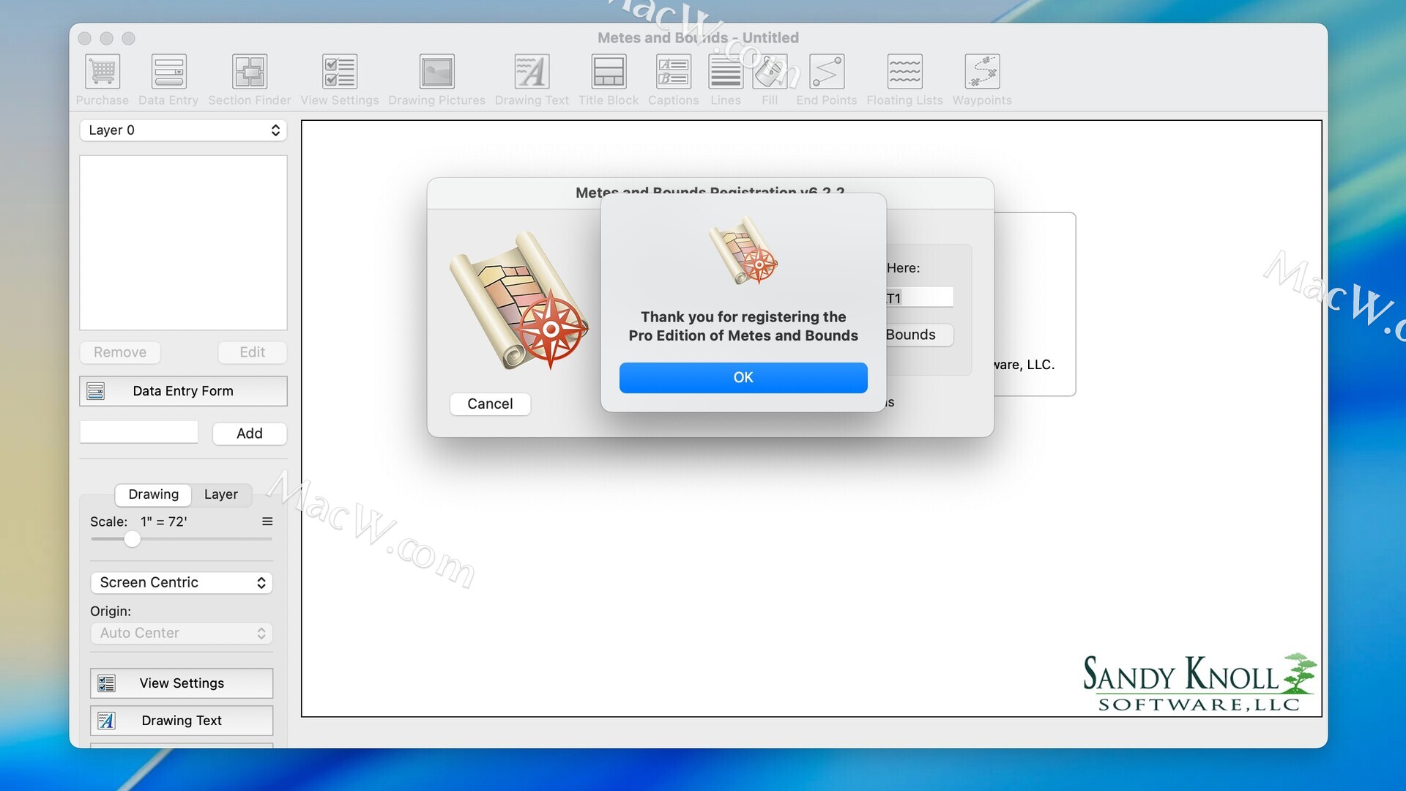Switch to the Drawing tab

coord(153,494)
